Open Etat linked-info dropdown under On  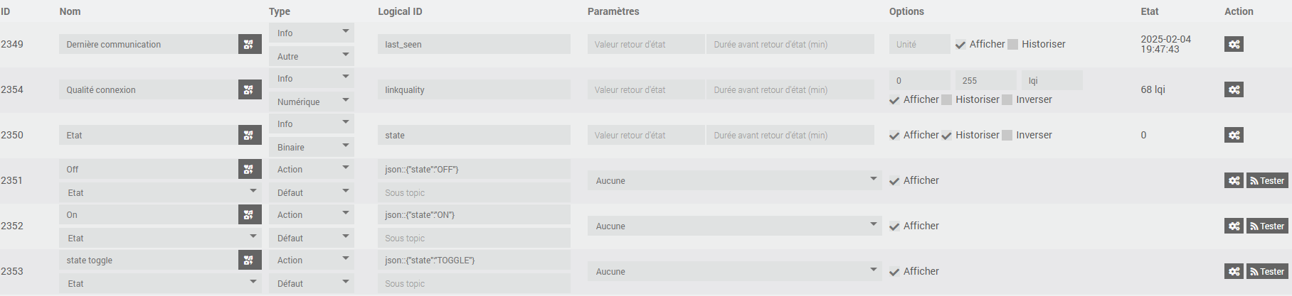point(160,238)
